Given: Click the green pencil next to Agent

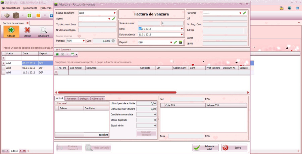Looking at the screenshot, I should (113, 19).
